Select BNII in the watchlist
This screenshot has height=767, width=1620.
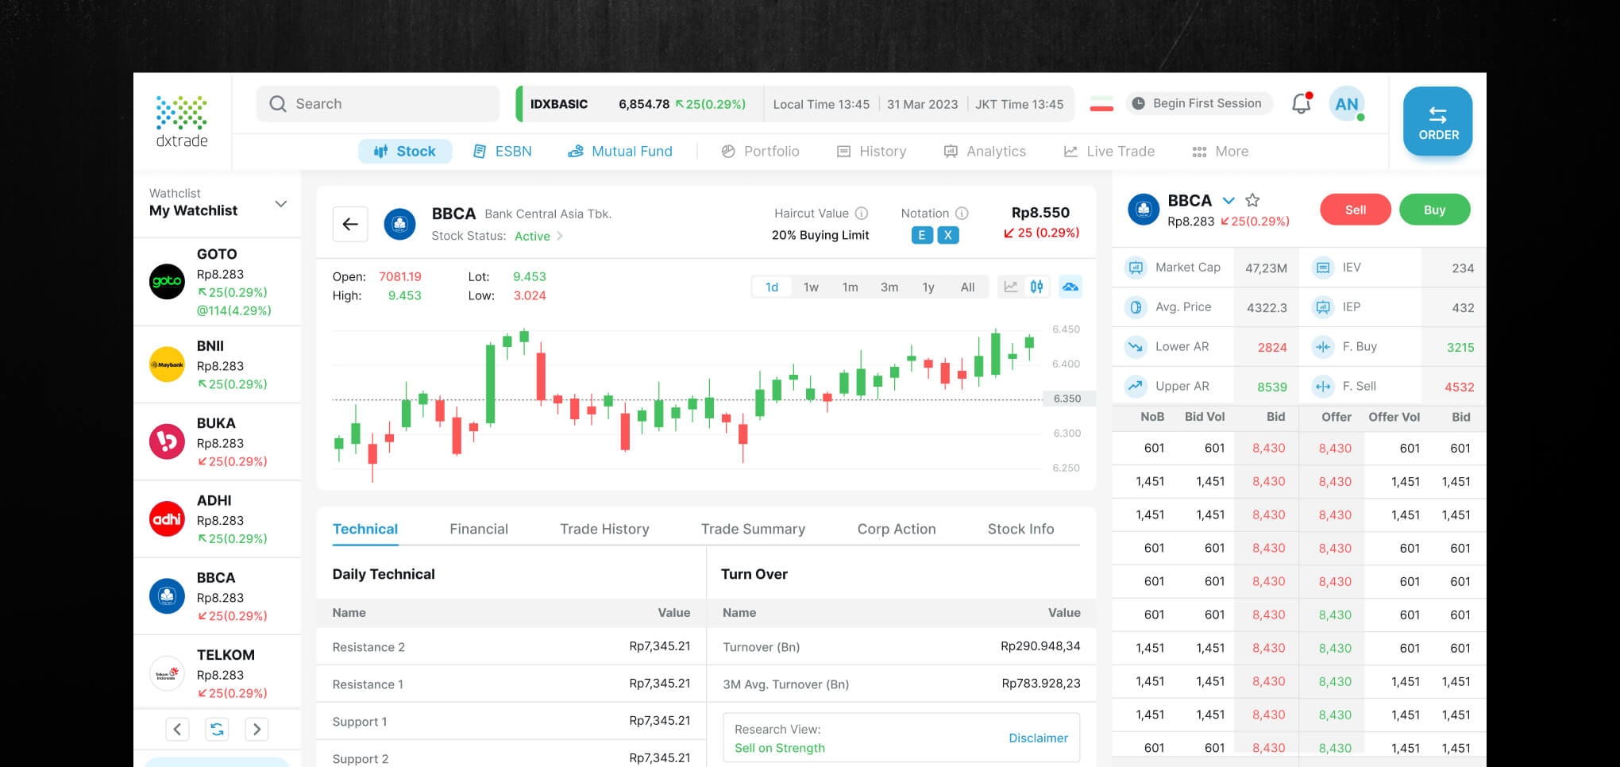tap(217, 364)
